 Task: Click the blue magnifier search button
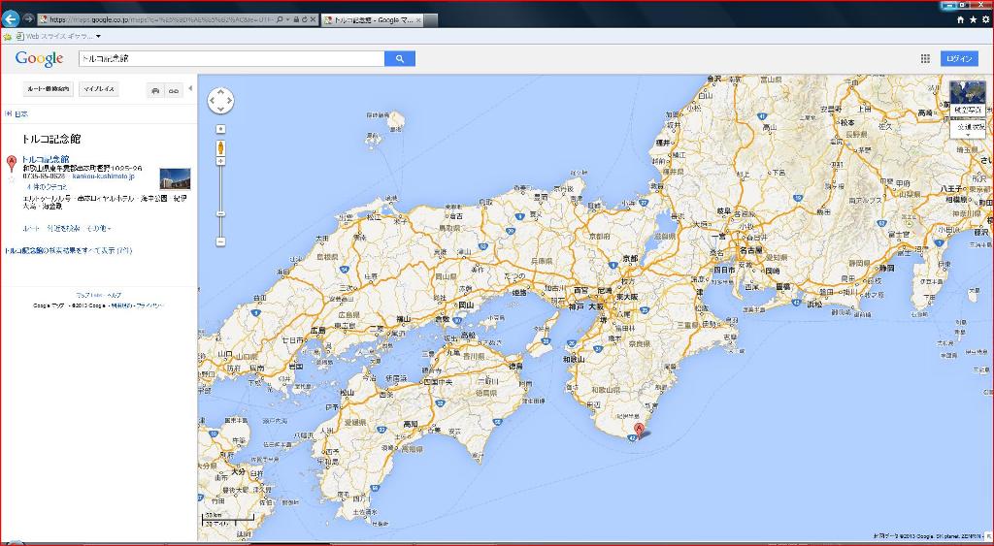pos(399,58)
